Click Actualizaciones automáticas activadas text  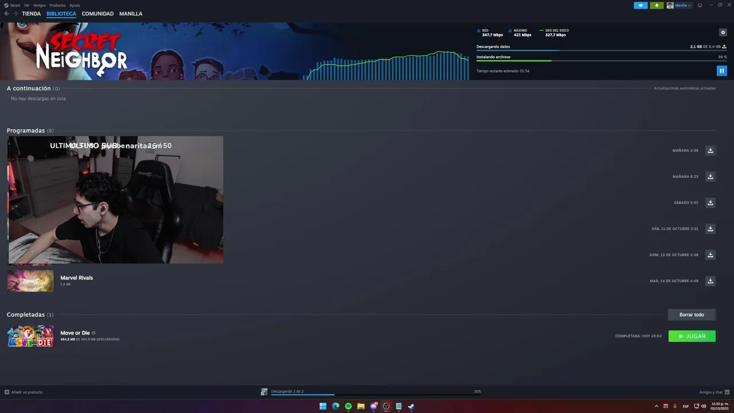[x=685, y=88]
